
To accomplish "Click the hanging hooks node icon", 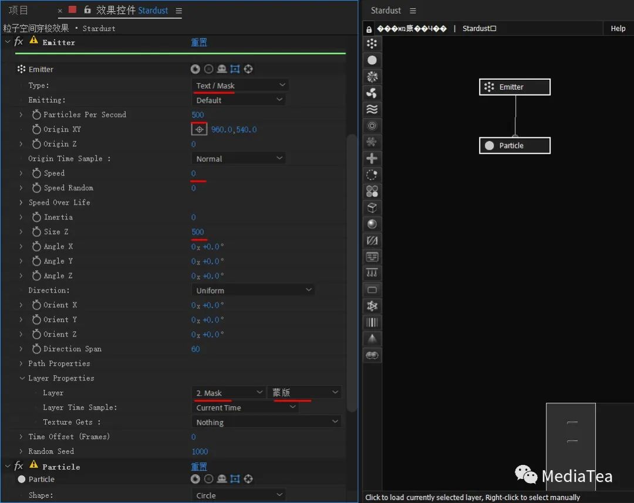I will (x=372, y=273).
